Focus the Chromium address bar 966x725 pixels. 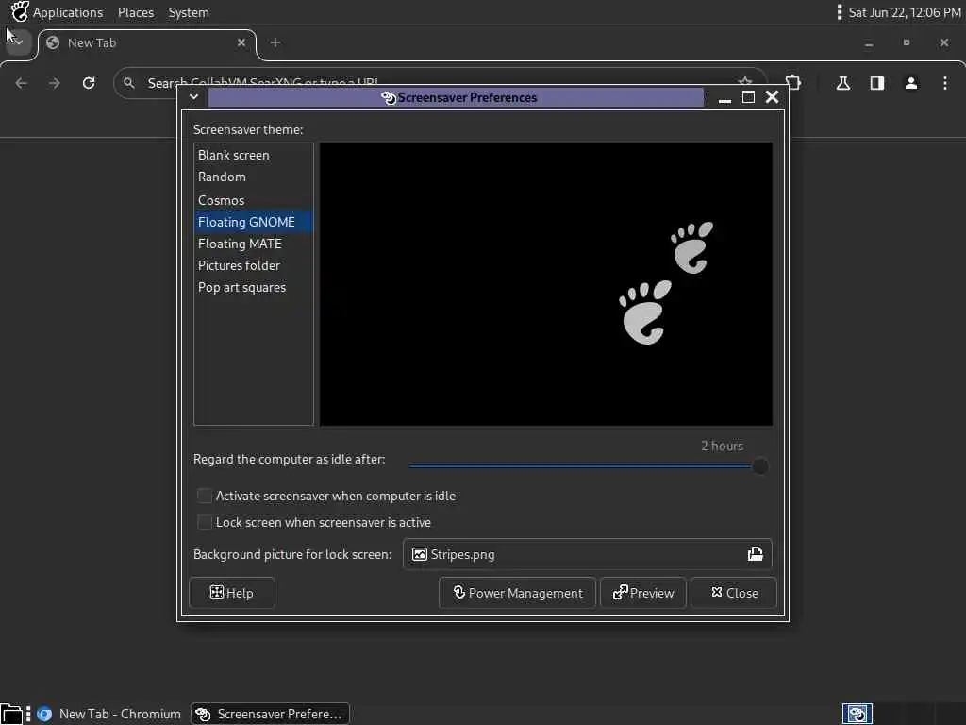click(x=440, y=82)
